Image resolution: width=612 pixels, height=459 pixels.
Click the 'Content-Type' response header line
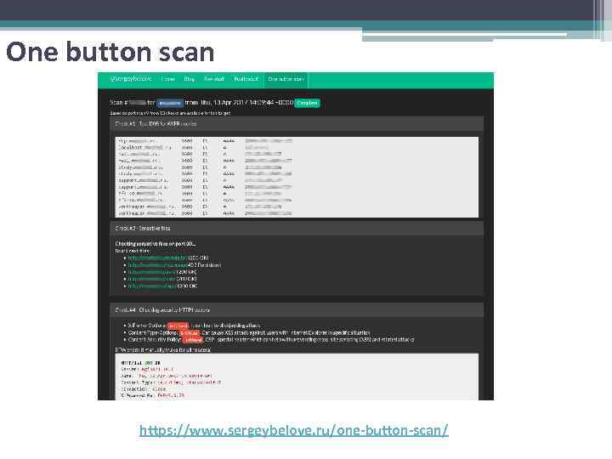(x=171, y=382)
